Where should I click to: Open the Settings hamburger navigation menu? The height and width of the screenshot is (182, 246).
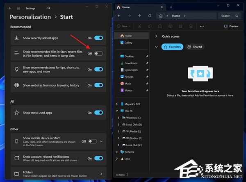point(18,8)
